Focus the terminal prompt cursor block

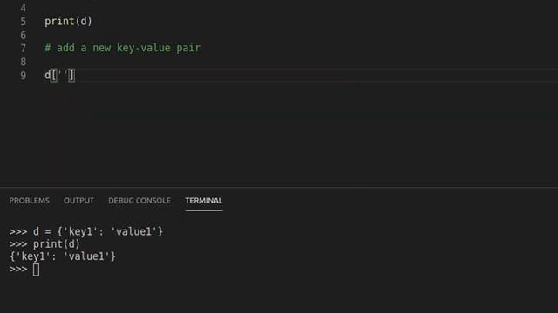pyautogui.click(x=36, y=270)
